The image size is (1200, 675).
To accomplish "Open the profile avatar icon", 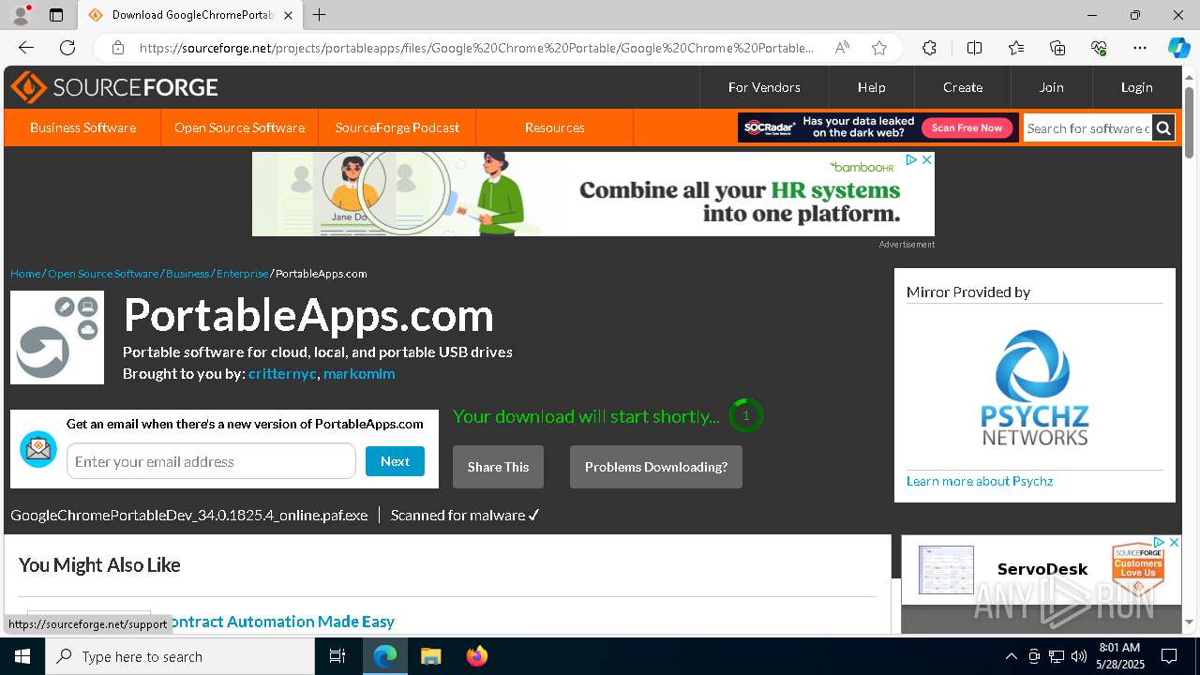I will (x=21, y=15).
